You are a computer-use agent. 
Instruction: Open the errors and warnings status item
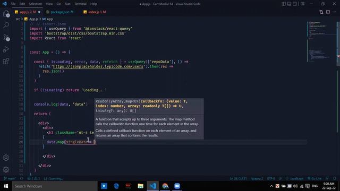[x=33, y=179]
